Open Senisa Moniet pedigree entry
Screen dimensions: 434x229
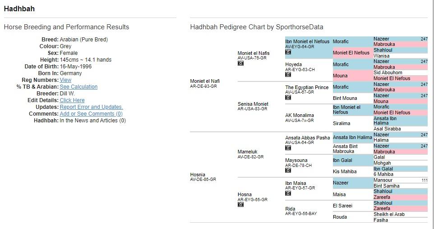tap(253, 104)
